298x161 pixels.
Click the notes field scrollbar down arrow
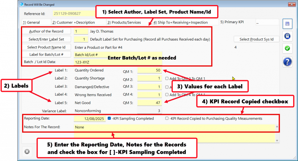point(277,141)
